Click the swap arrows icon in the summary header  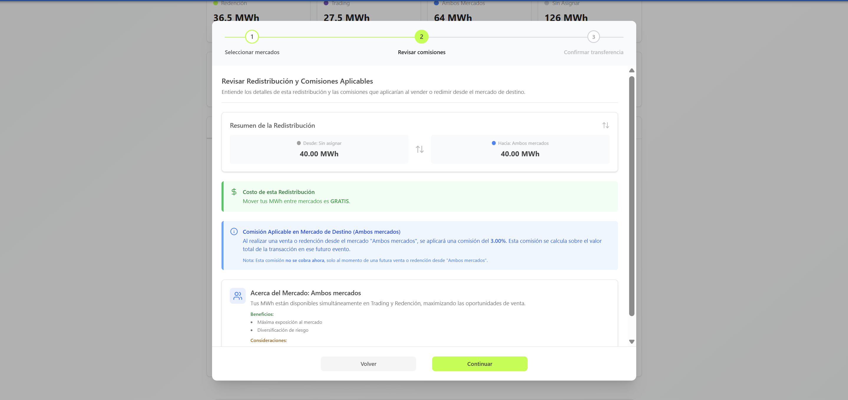(x=605, y=125)
